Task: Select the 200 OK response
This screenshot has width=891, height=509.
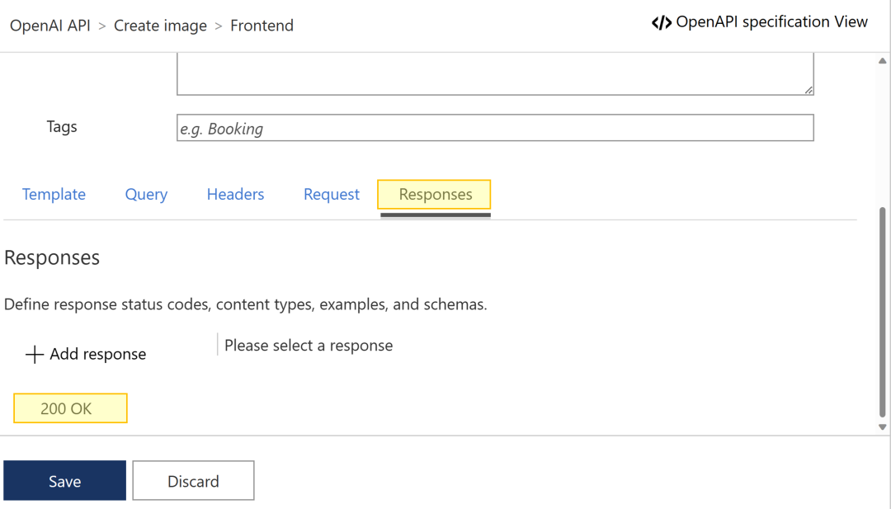Action: [x=70, y=408]
